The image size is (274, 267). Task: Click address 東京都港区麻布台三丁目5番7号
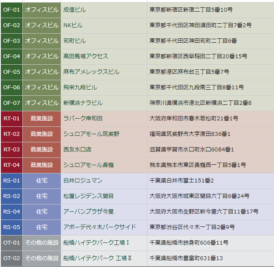[x=189, y=72]
